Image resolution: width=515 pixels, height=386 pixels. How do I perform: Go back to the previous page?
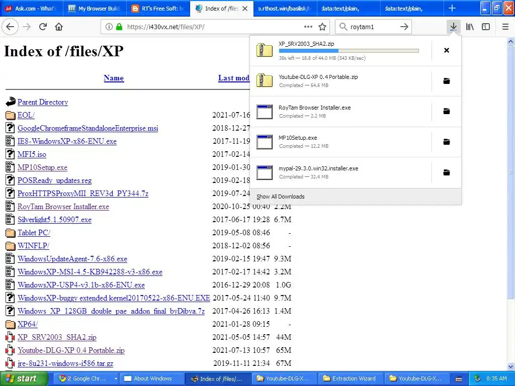click(10, 27)
